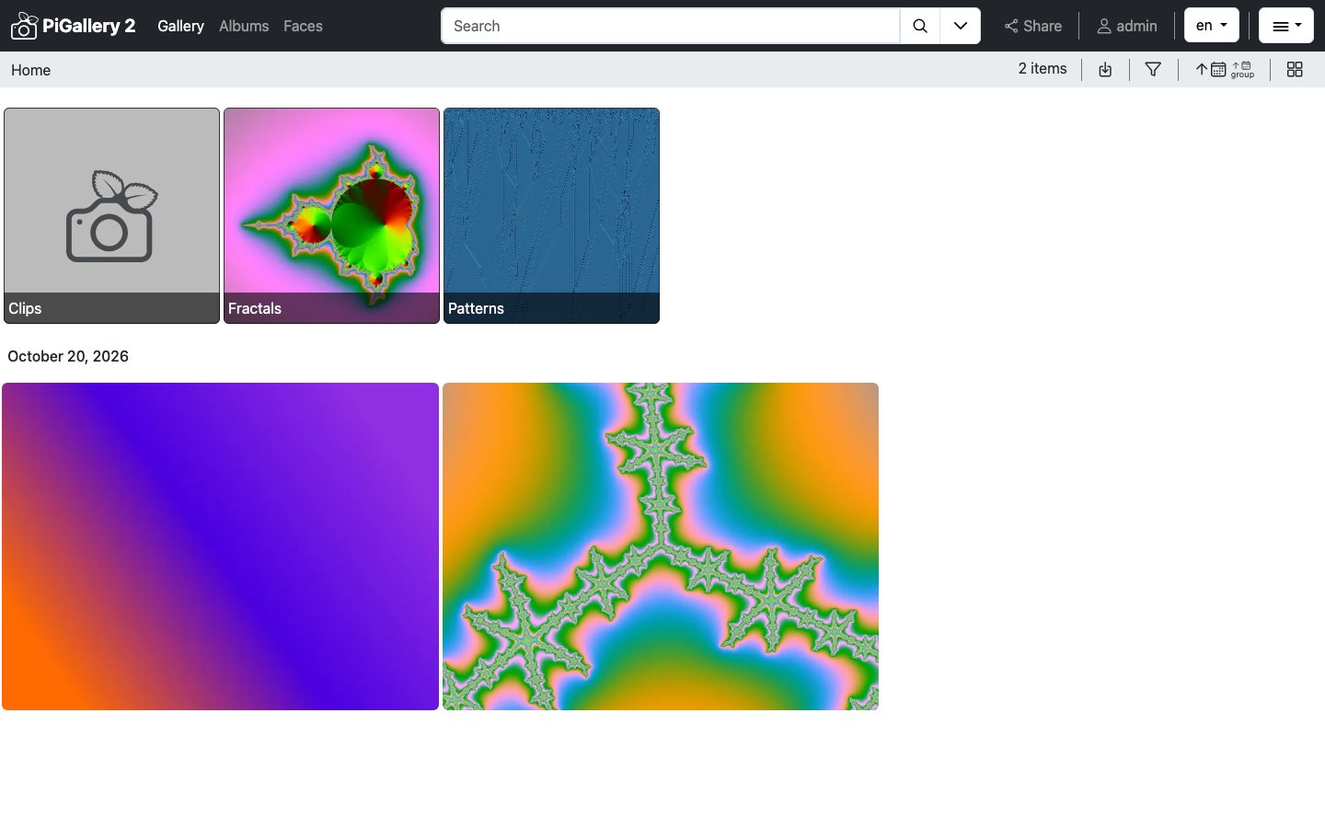The width and height of the screenshot is (1325, 828).
Task: Switch to the Albums tab
Action: point(244,26)
